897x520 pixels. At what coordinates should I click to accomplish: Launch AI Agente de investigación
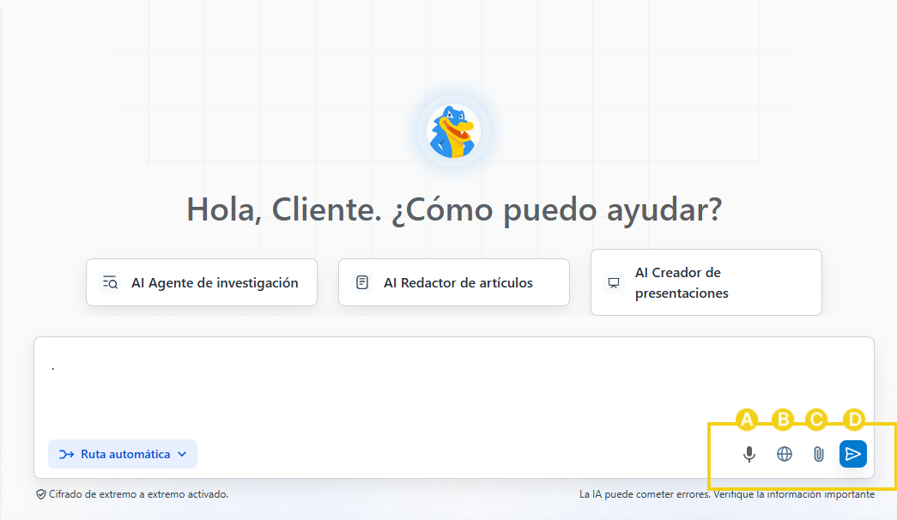202,282
